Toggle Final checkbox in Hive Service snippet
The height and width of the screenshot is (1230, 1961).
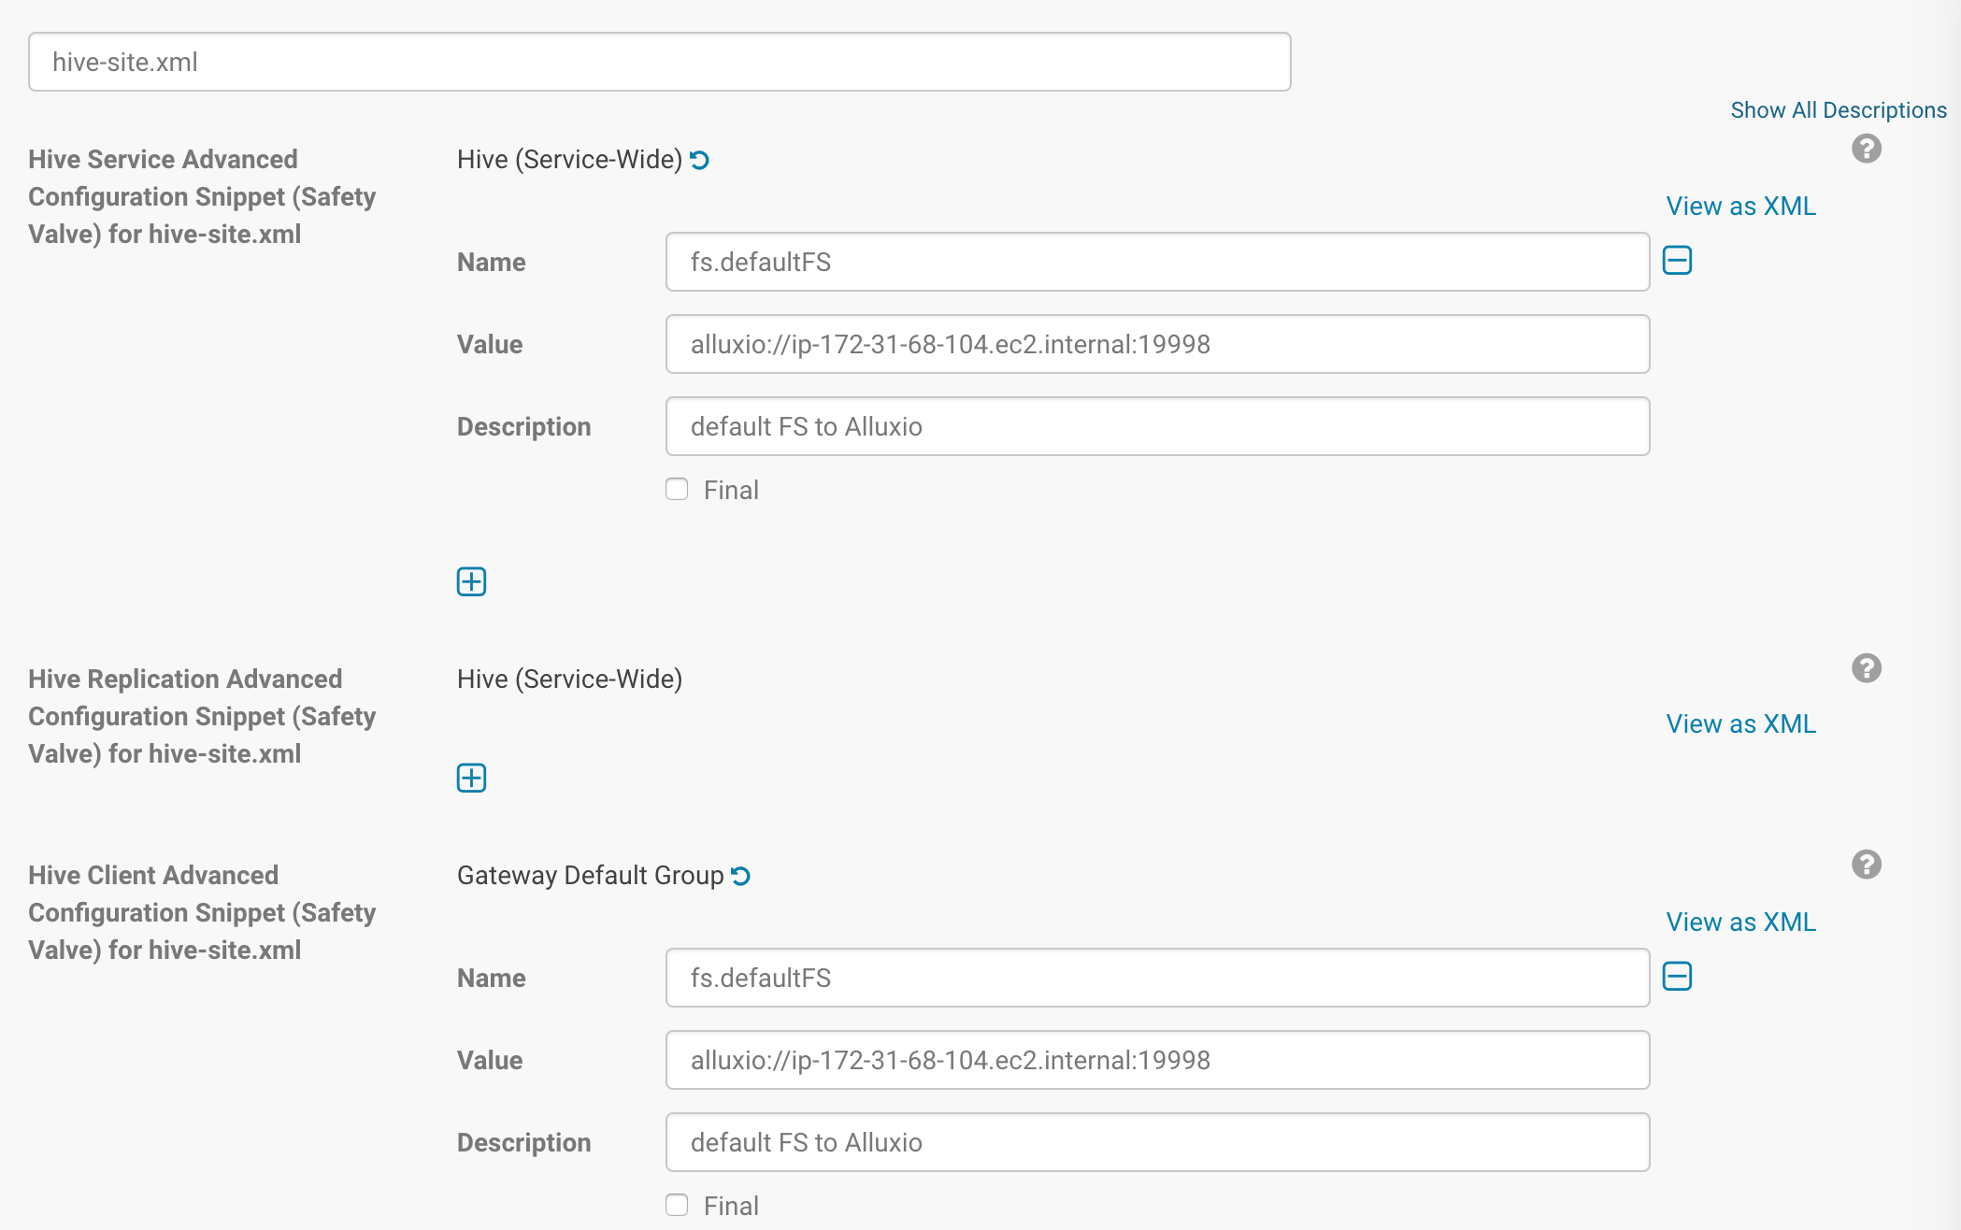677,489
